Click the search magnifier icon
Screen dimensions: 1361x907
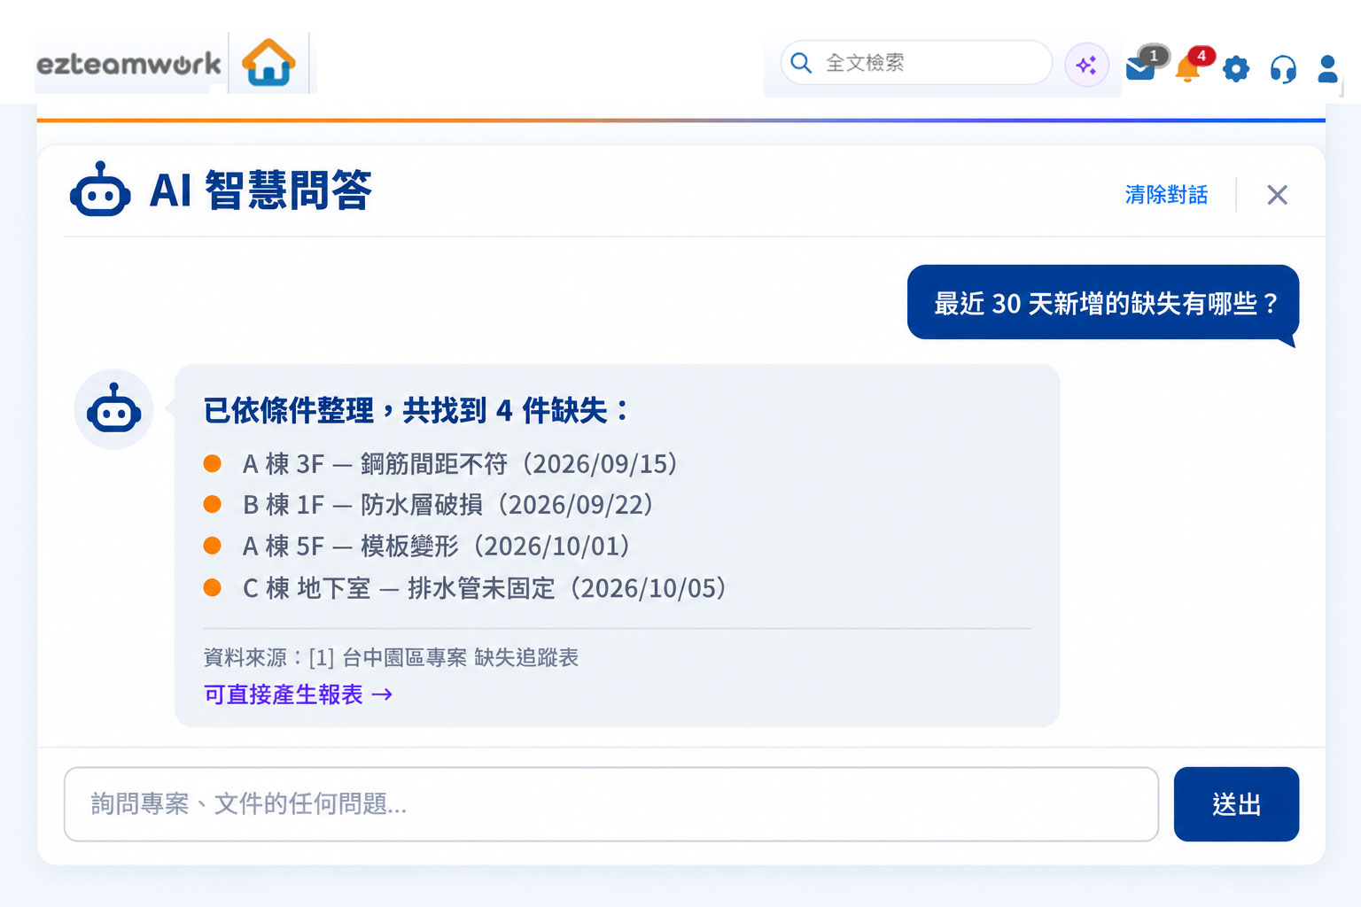tap(801, 63)
